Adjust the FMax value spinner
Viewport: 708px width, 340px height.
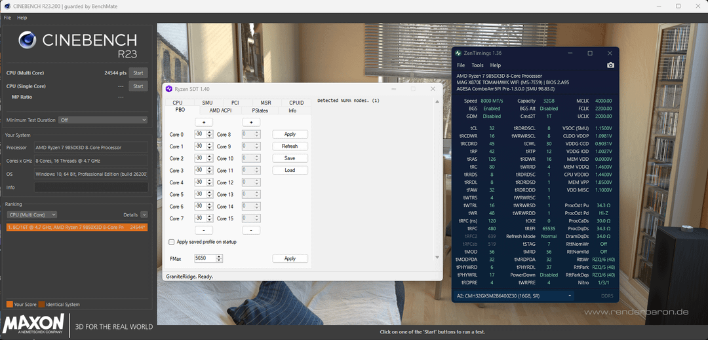pyautogui.click(x=220, y=258)
